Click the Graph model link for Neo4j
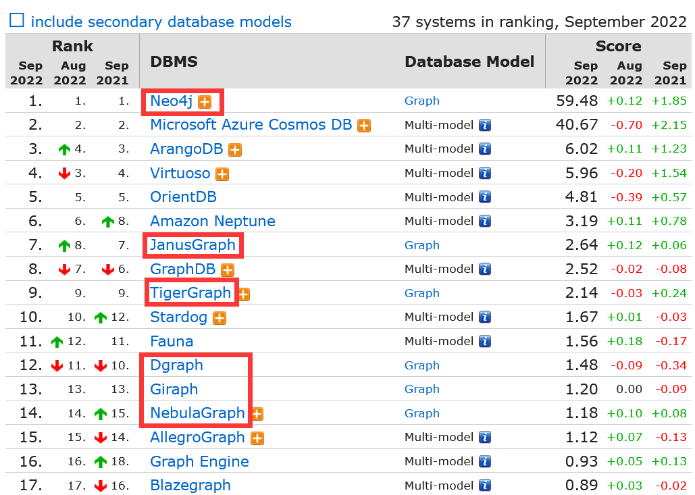The height and width of the screenshot is (495, 695). (421, 101)
